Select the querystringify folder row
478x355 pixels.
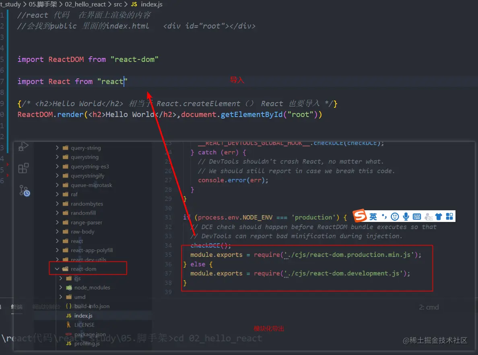[x=93, y=176]
